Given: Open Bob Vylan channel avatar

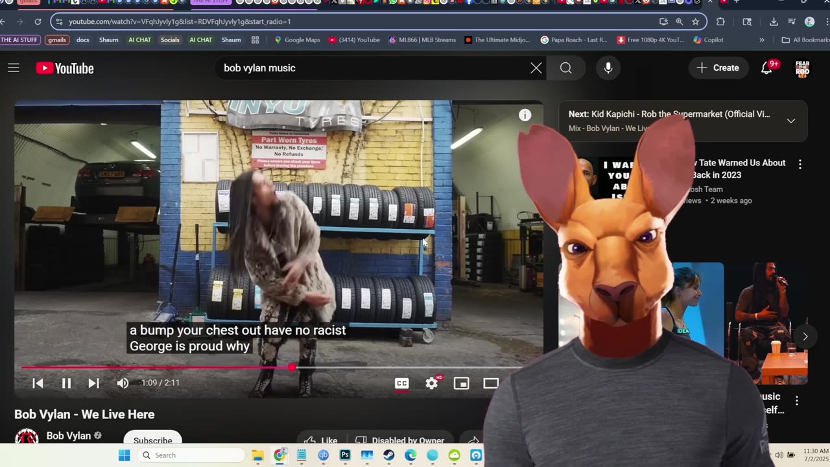Looking at the screenshot, I should tap(27, 437).
